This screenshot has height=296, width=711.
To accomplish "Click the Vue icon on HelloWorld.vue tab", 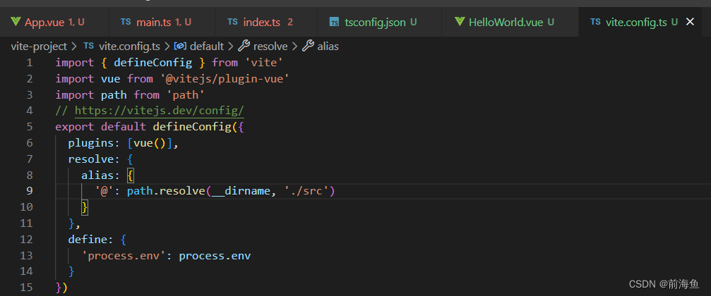I will pyautogui.click(x=460, y=22).
